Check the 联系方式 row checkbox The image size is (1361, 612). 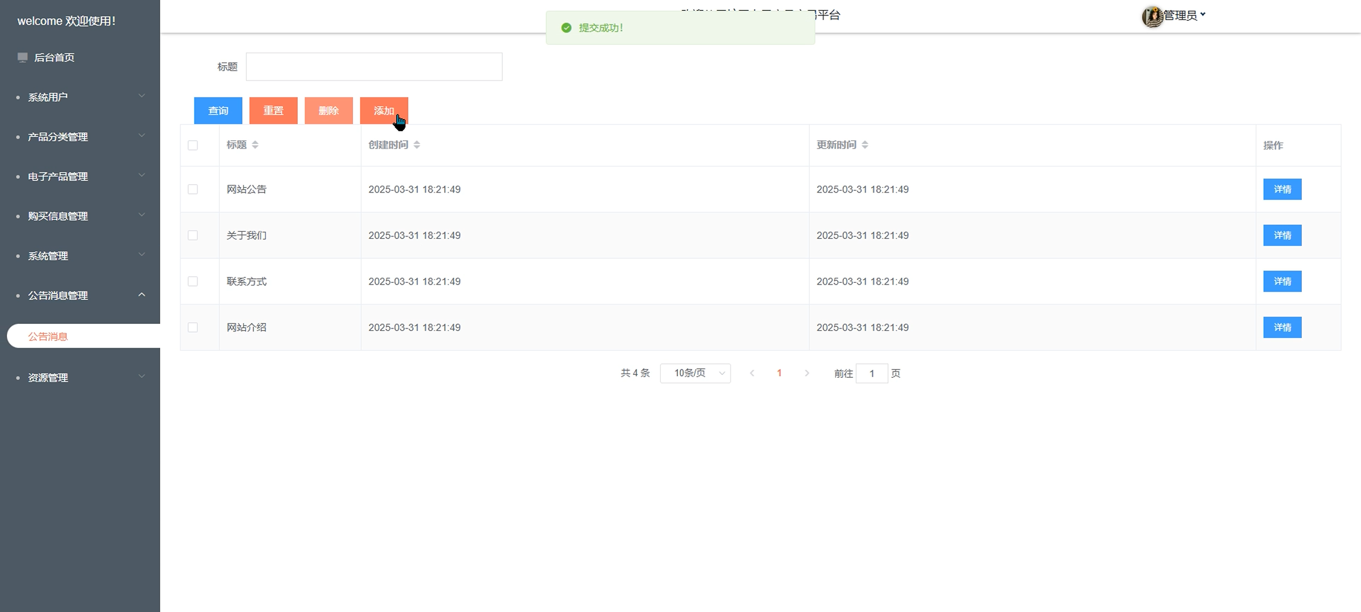(193, 281)
